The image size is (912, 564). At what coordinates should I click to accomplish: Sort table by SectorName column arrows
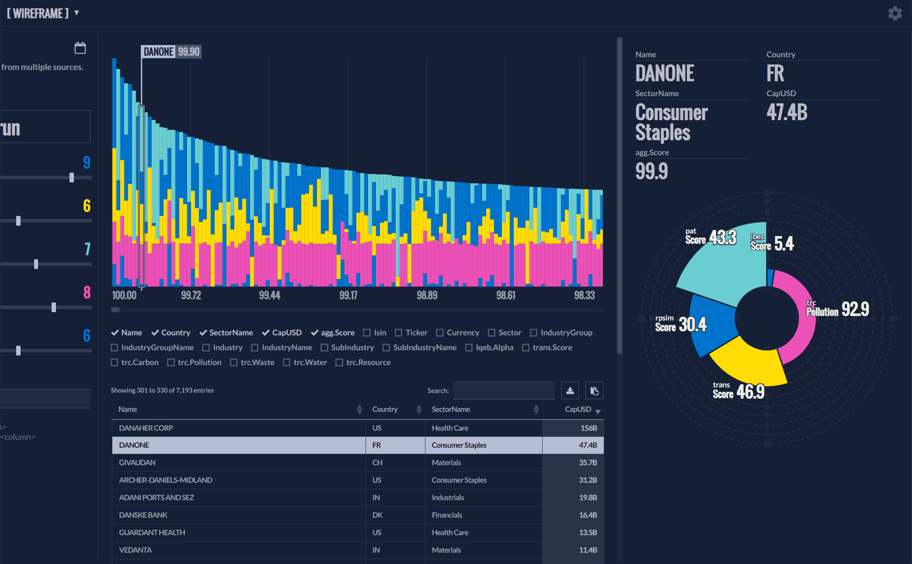536,409
